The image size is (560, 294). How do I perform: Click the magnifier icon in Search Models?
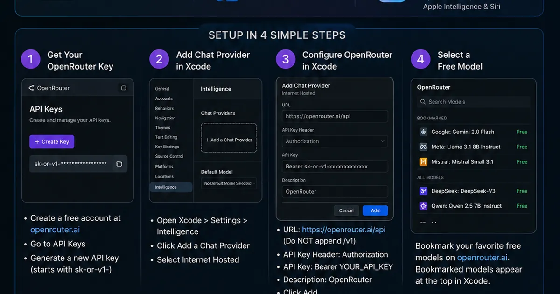(423, 102)
